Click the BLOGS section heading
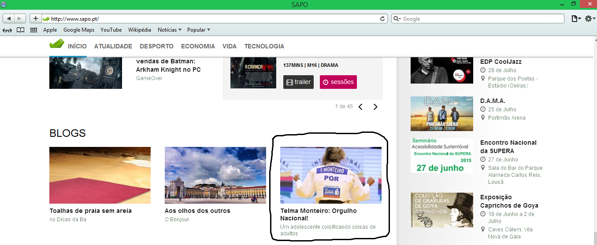 pos(67,133)
